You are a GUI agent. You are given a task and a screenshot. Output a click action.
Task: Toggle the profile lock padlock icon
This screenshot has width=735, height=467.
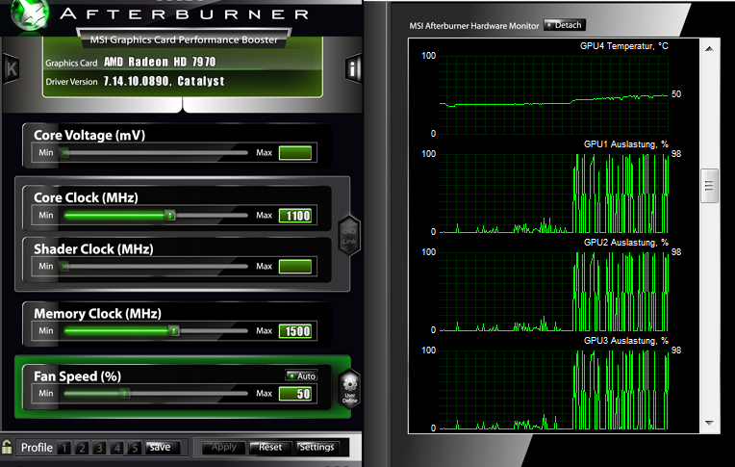coord(7,447)
